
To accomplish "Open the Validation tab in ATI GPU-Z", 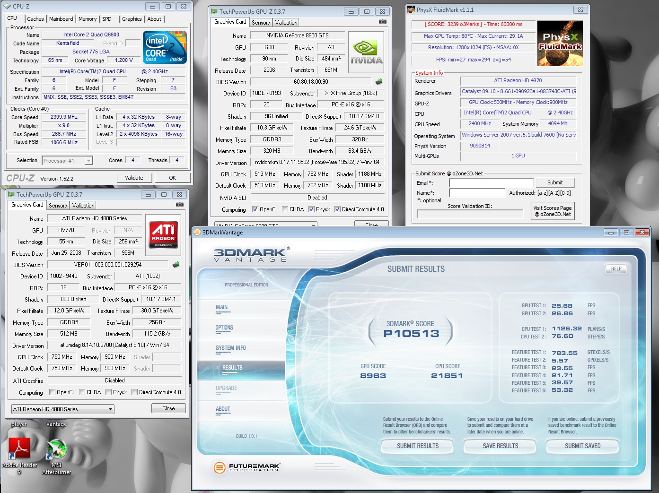I will tap(83, 206).
